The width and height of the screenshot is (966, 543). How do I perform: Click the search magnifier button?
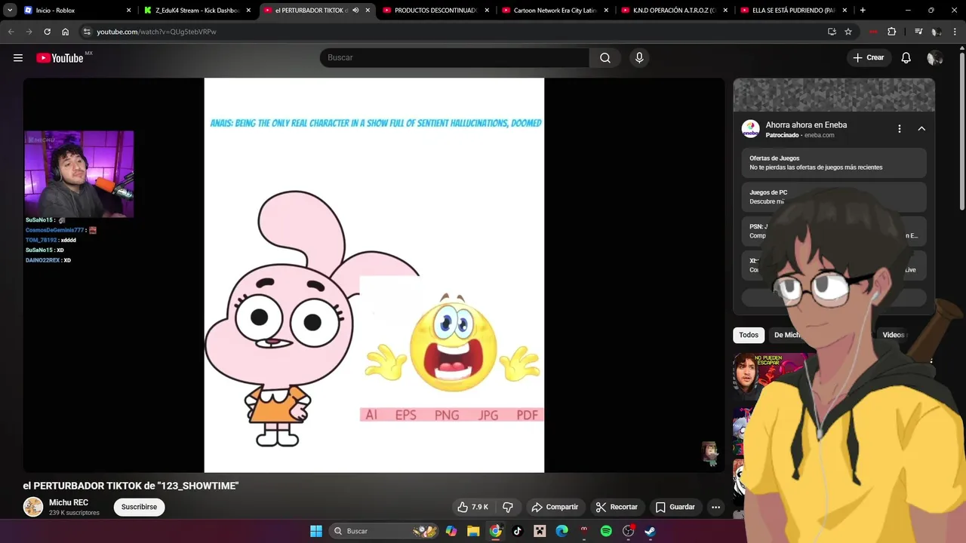605,58
